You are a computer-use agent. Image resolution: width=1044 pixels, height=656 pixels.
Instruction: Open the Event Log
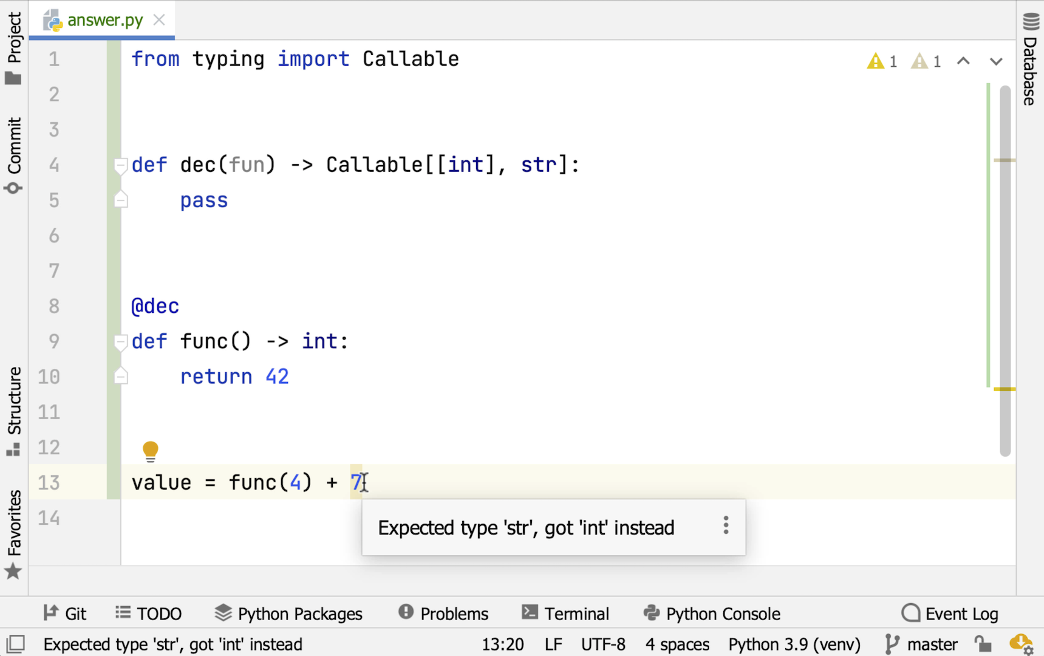[950, 613]
